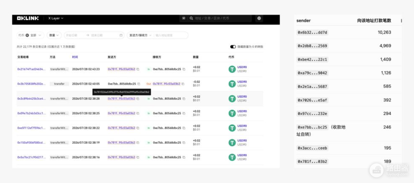Screen dimensions: 414x183
Task: Copy receiver address in the 02:43:23 row
Action: click(x=184, y=69)
